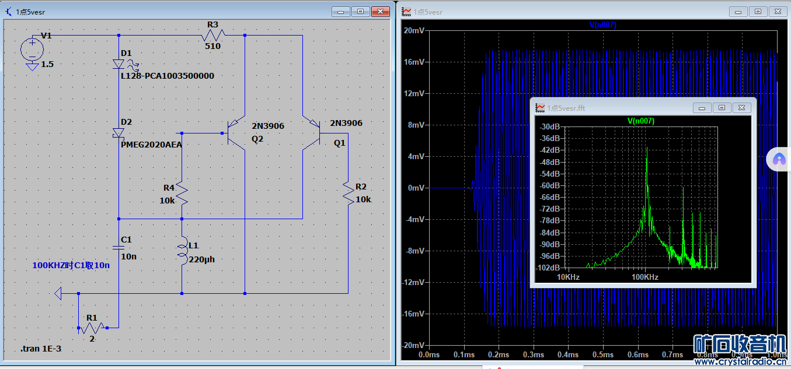Select the C1 capacitor symbol

click(119, 248)
